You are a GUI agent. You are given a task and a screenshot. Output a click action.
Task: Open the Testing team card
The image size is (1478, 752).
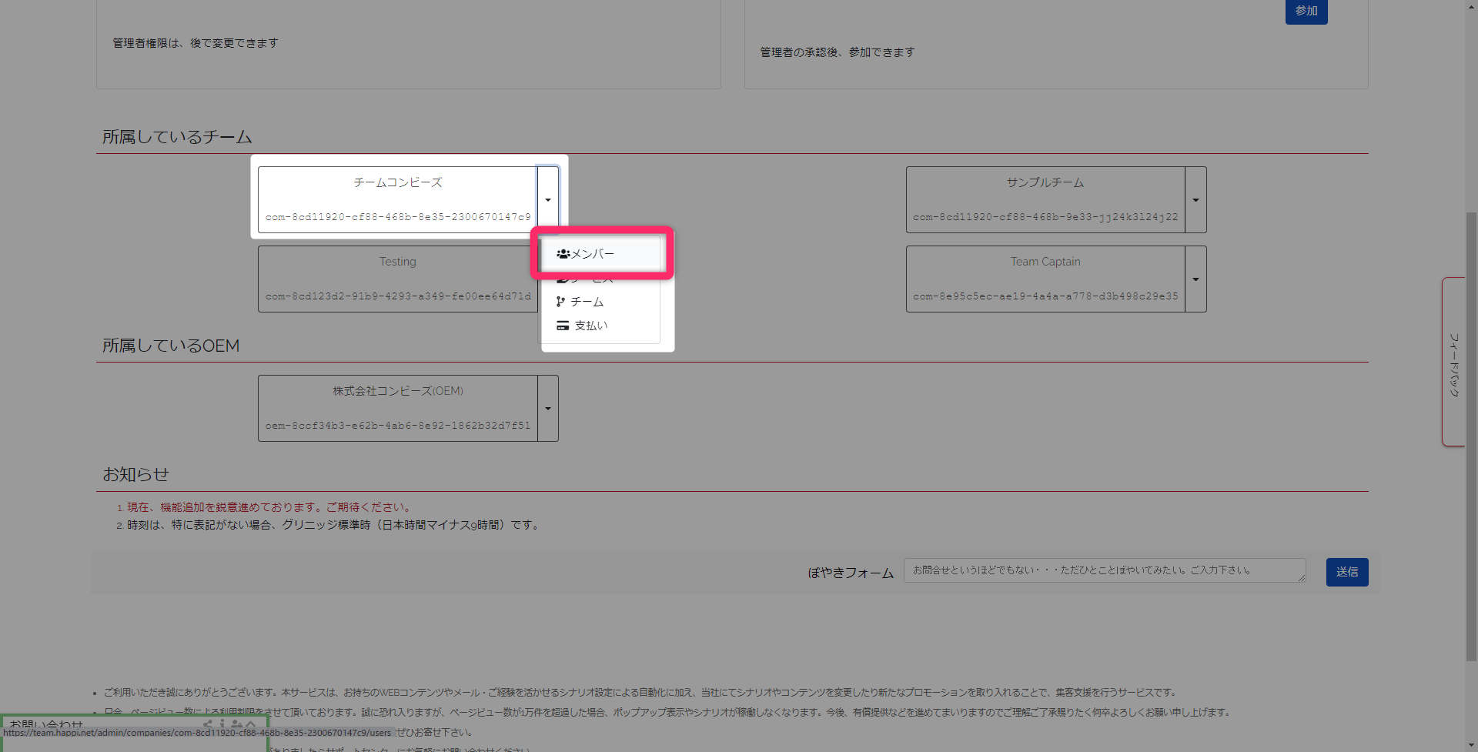pyautogui.click(x=397, y=279)
